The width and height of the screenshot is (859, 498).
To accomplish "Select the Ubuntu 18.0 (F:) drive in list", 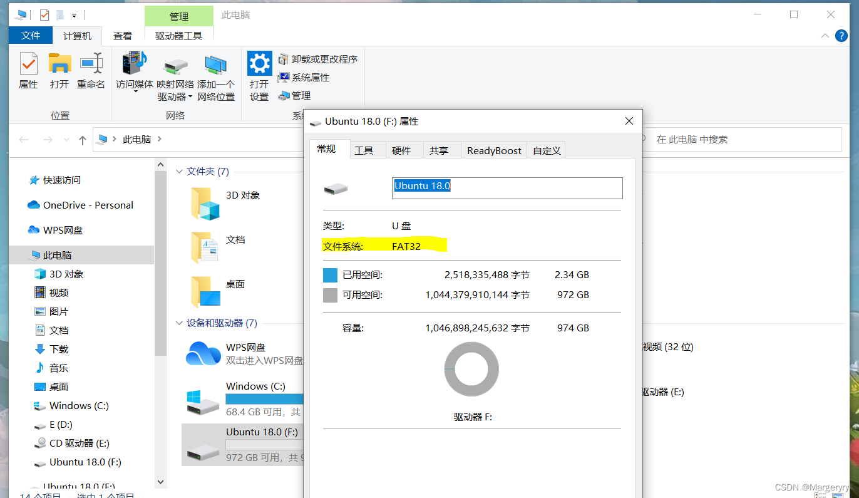I will point(243,444).
